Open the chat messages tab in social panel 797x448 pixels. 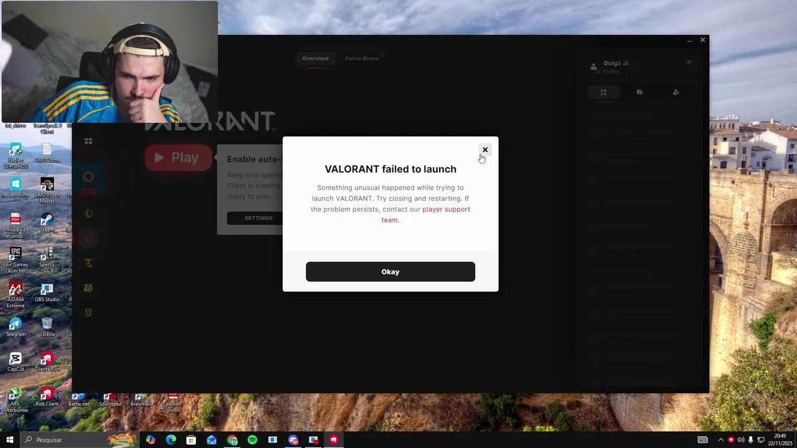pyautogui.click(x=639, y=92)
